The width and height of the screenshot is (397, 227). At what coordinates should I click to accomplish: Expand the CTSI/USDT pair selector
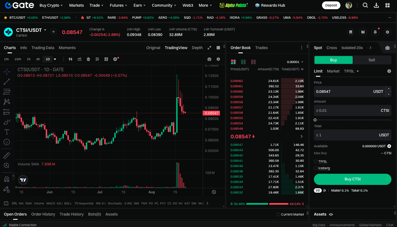[45, 30]
